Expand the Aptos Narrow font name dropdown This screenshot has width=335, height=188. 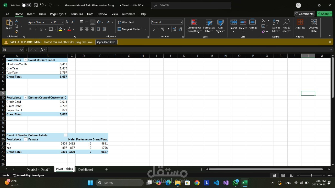51,22
